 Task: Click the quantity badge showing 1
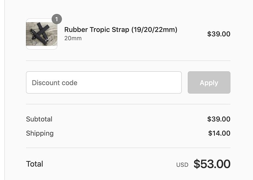[56, 19]
